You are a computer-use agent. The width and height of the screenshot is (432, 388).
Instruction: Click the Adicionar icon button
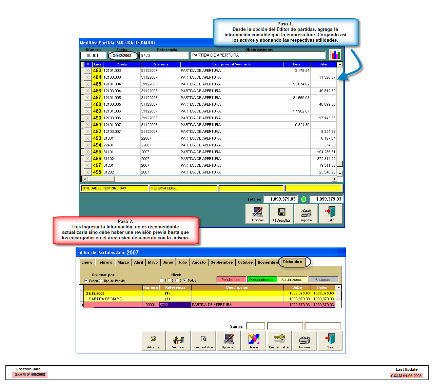coord(153,341)
